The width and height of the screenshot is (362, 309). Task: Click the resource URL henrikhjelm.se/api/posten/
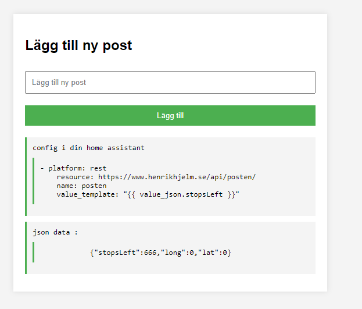tap(177, 177)
